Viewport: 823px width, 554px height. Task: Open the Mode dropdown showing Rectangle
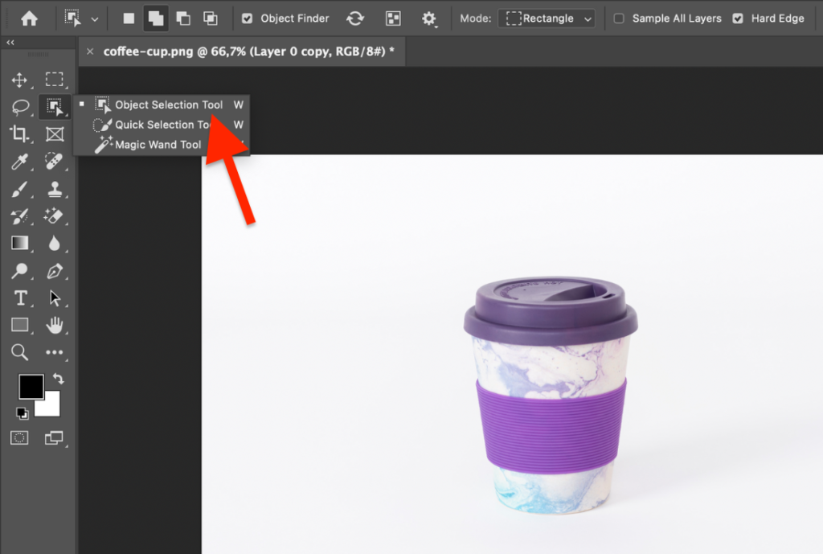pyautogui.click(x=547, y=18)
